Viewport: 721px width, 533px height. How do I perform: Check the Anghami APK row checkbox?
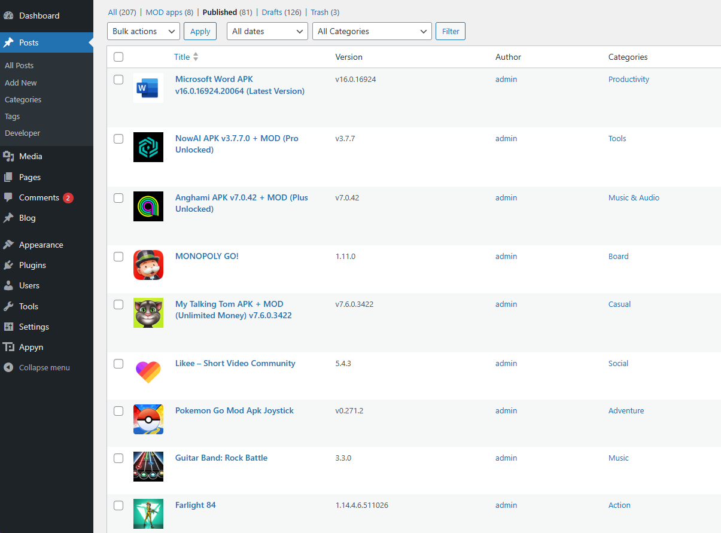pos(118,198)
